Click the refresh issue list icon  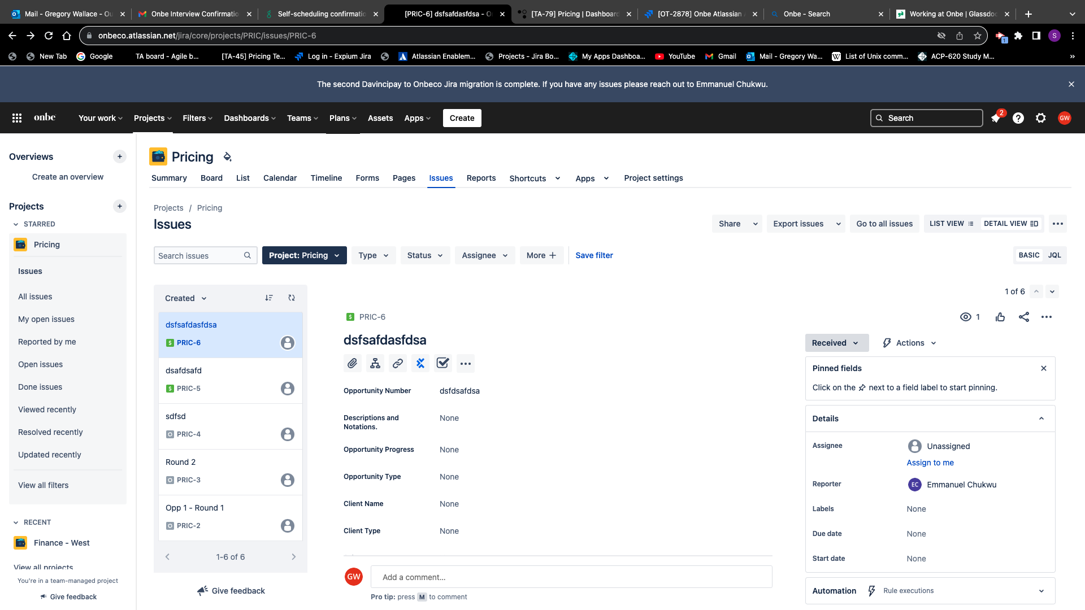(x=292, y=298)
